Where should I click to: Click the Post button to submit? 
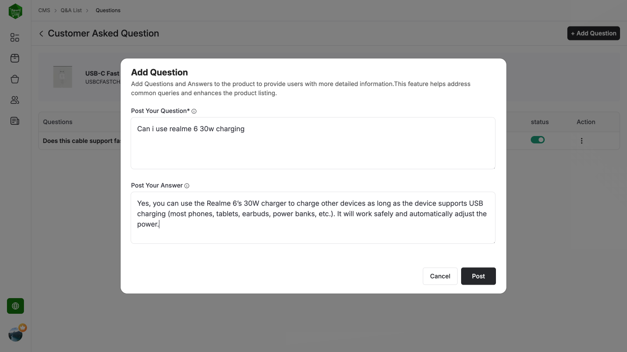(x=478, y=276)
